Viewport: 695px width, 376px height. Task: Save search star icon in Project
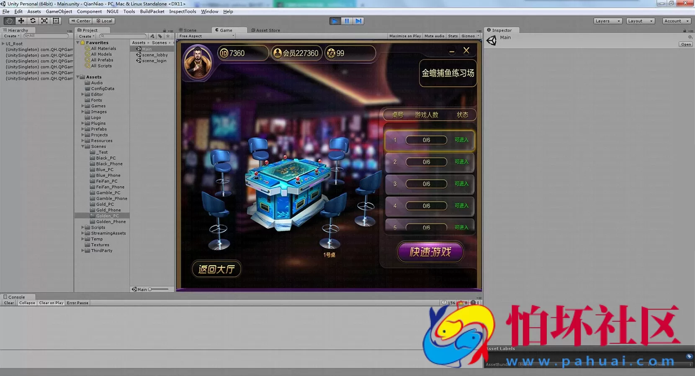click(x=168, y=36)
